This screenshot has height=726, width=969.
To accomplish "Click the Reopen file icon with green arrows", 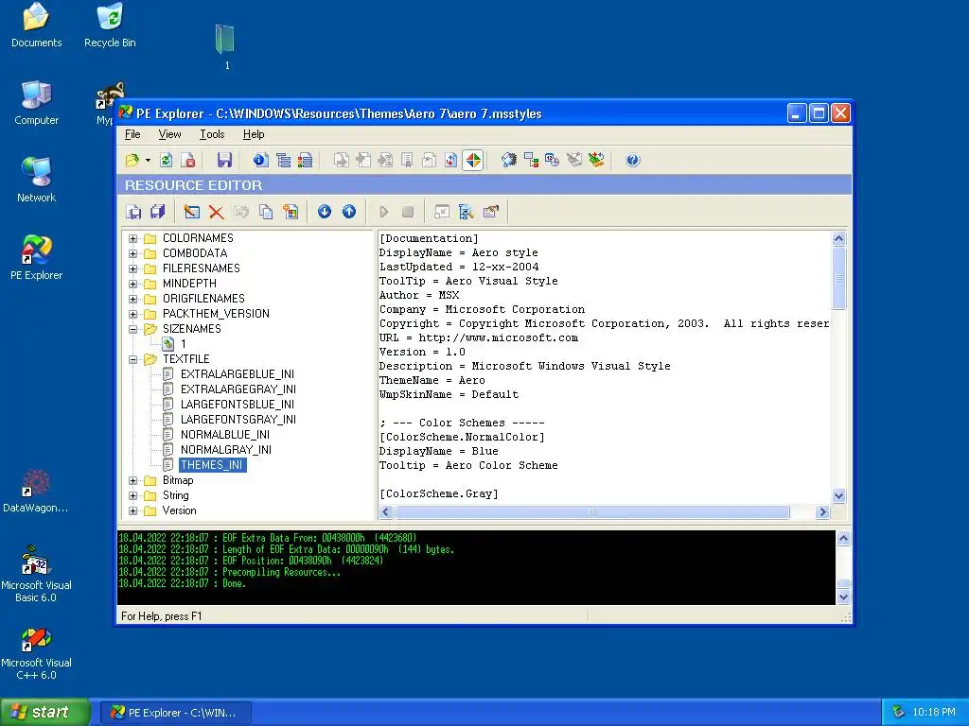I will (x=166, y=161).
